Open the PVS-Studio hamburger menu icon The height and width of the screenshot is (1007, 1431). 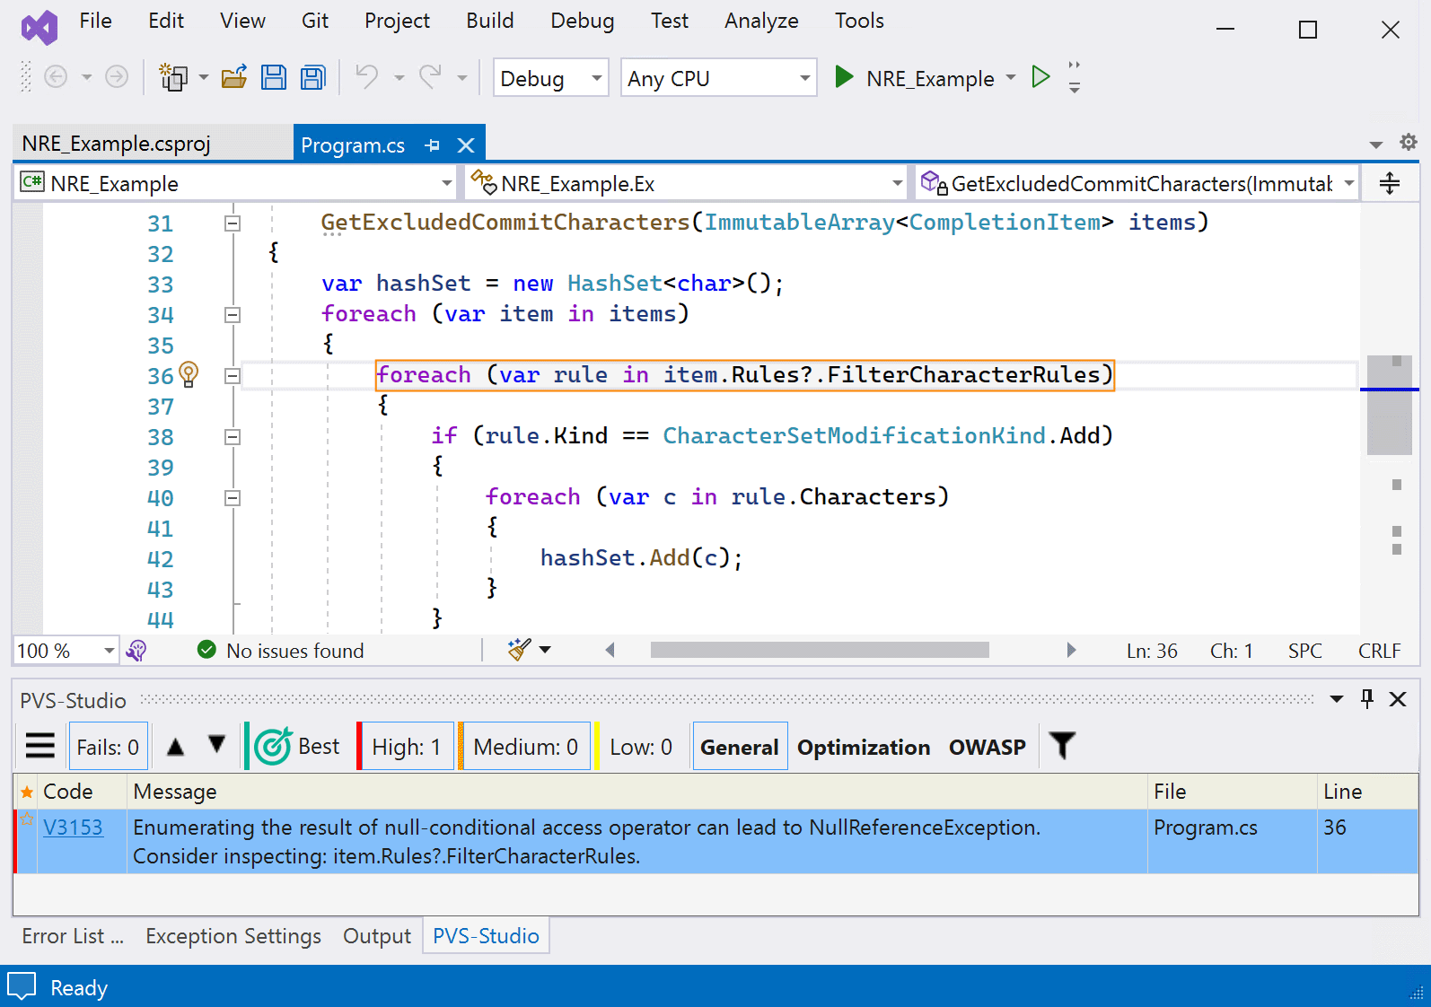pyautogui.click(x=40, y=746)
